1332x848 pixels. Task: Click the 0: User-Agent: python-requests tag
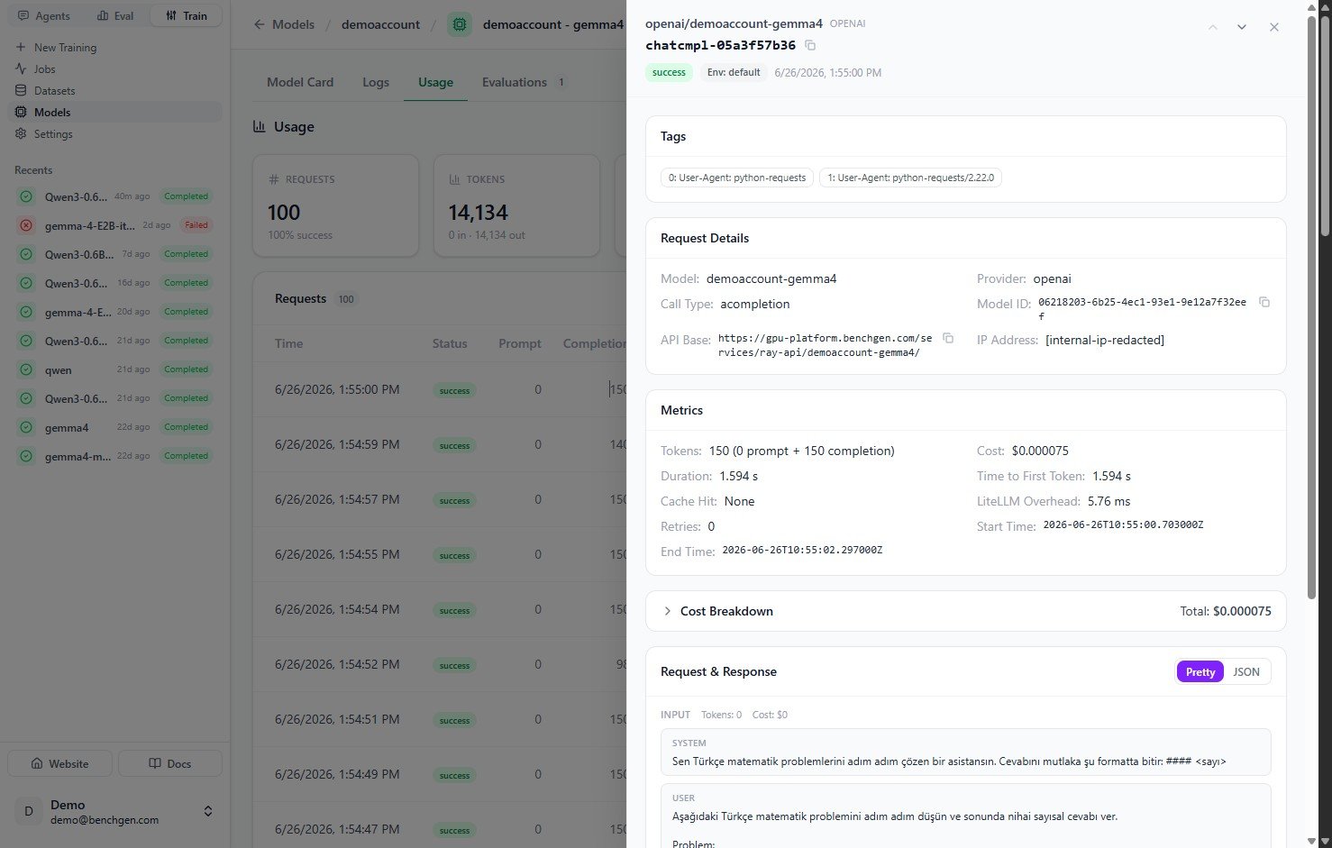pos(737,178)
